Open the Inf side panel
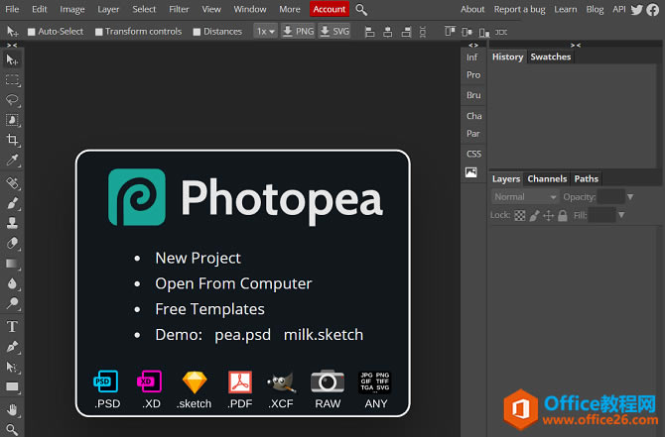The width and height of the screenshot is (665, 437). [x=472, y=57]
